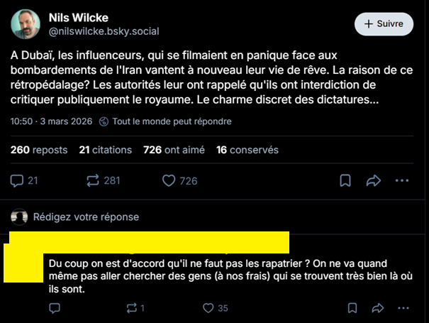The image size is (429, 323).
Task: View the 260 reposts list
Action: coord(39,150)
